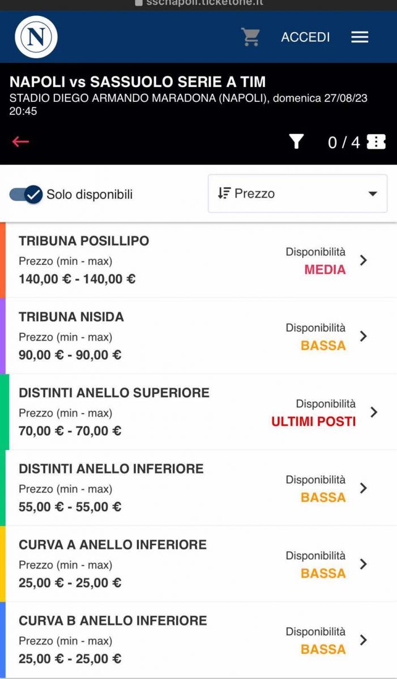Viewport: 397px width, 679px height.
Task: Click the ticket counter icon
Action: coord(376,142)
